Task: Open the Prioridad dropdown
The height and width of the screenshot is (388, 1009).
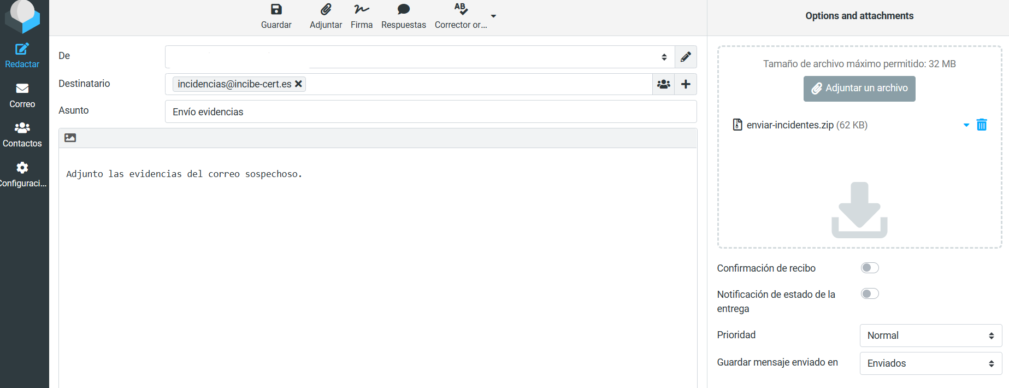Action: (x=931, y=336)
